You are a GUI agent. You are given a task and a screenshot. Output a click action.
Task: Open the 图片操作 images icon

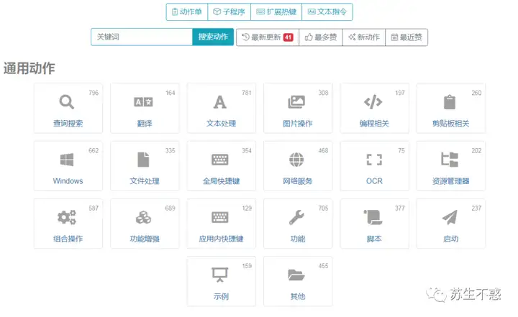pyautogui.click(x=296, y=102)
